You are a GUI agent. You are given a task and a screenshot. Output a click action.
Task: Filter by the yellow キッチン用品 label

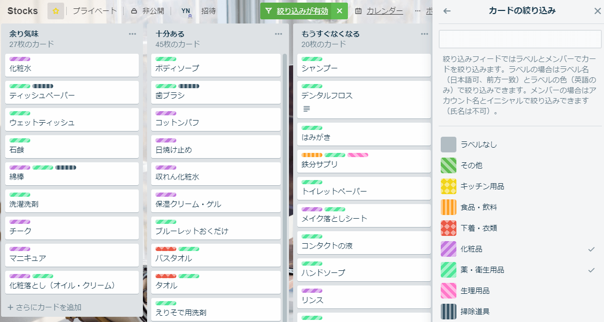point(520,186)
